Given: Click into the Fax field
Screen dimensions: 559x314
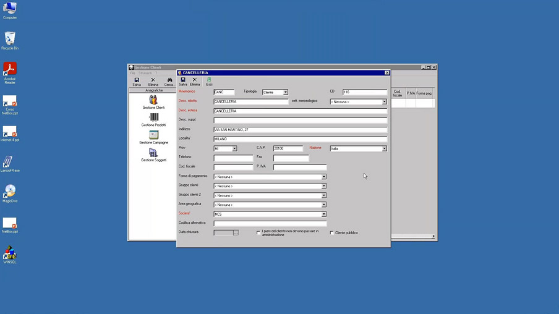Looking at the screenshot, I should click(291, 158).
